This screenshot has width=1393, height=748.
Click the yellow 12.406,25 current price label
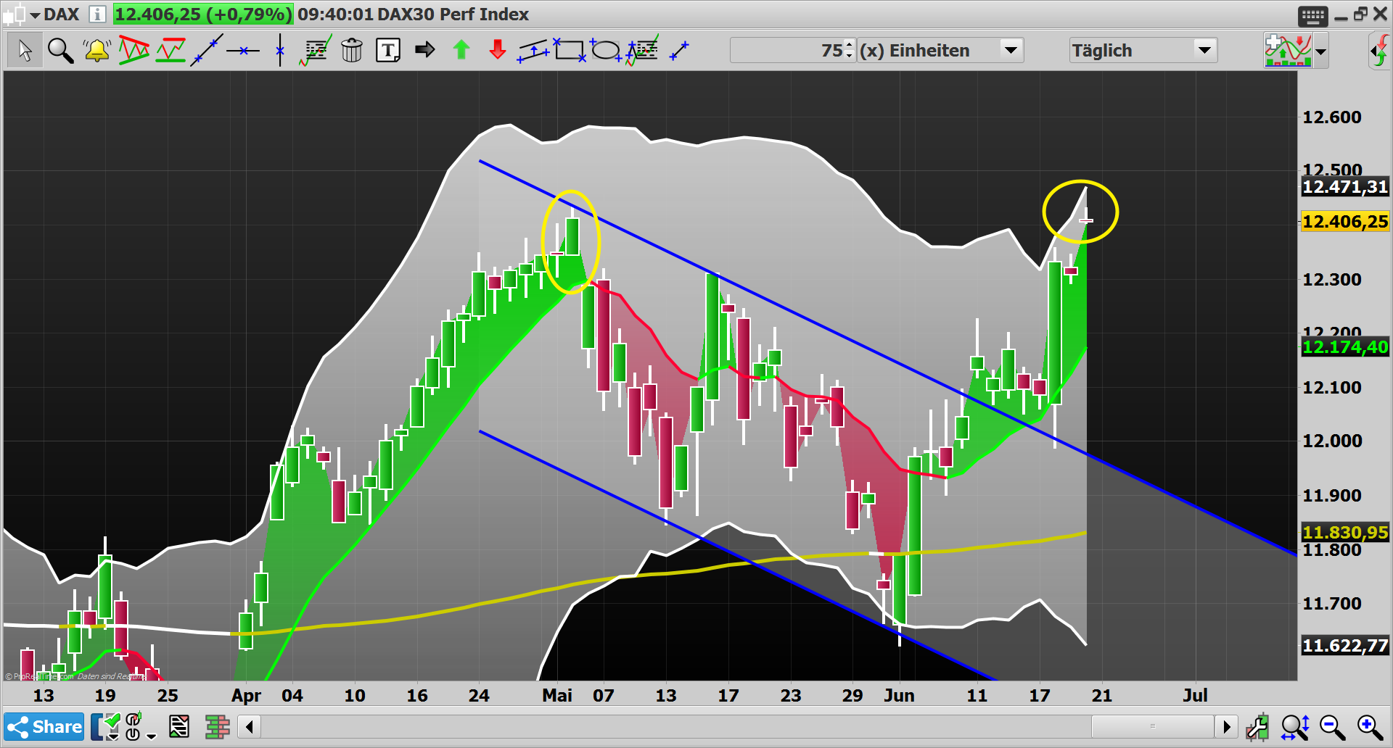tap(1345, 221)
